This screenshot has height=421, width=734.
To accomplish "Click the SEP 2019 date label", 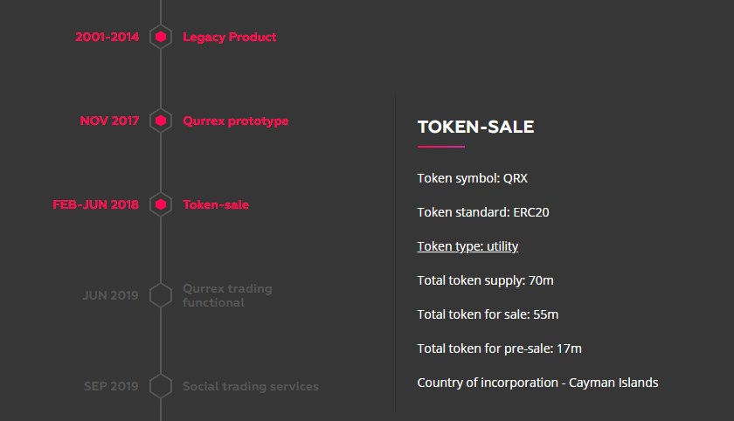I will click(x=111, y=386).
